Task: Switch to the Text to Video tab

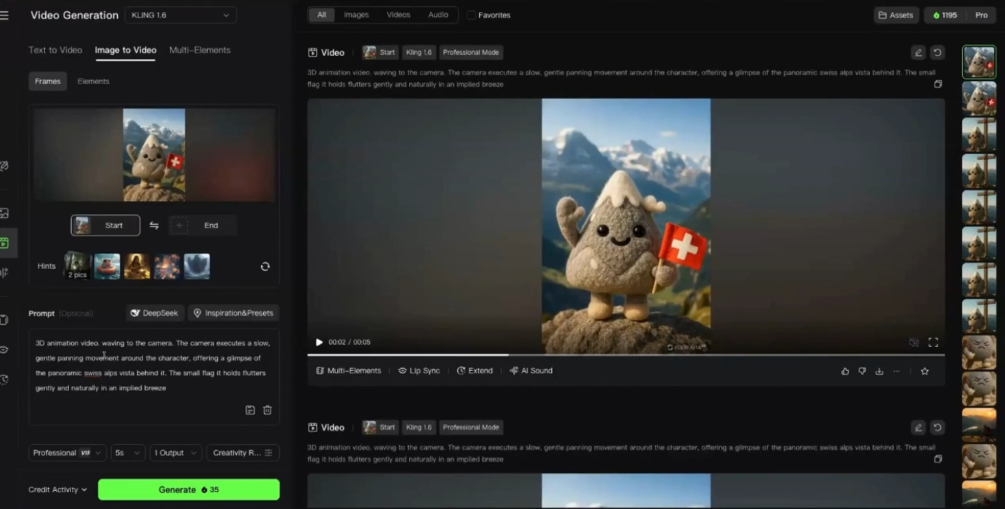Action: 55,50
